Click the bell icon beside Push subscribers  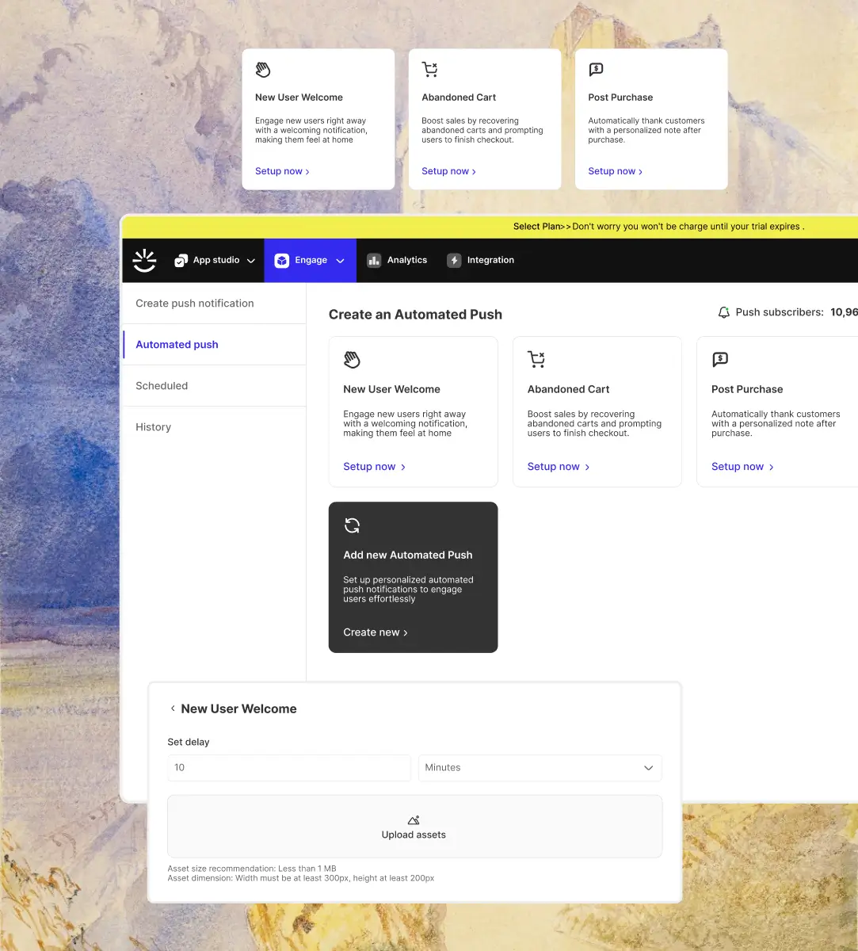coord(723,313)
